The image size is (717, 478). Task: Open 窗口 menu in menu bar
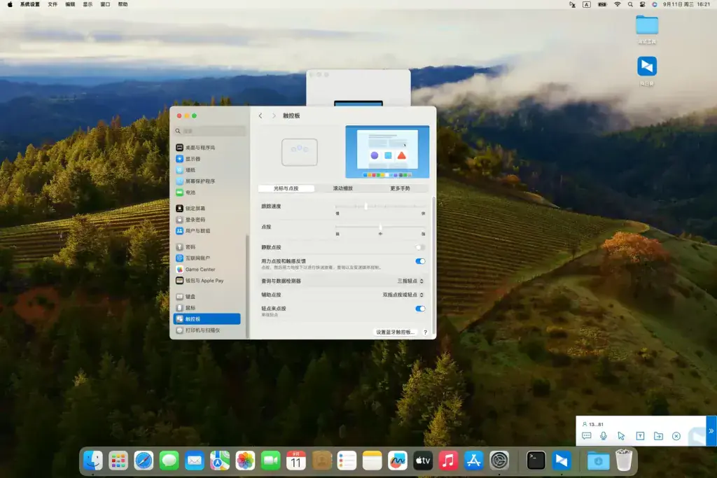tap(105, 4)
